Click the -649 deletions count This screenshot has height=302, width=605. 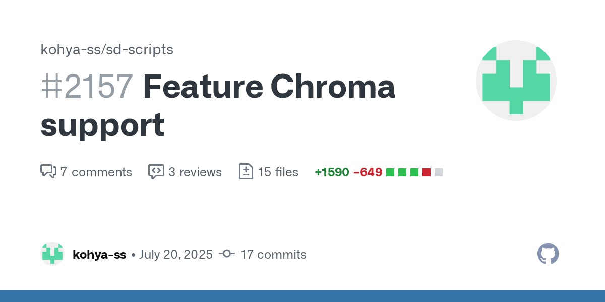(x=368, y=172)
